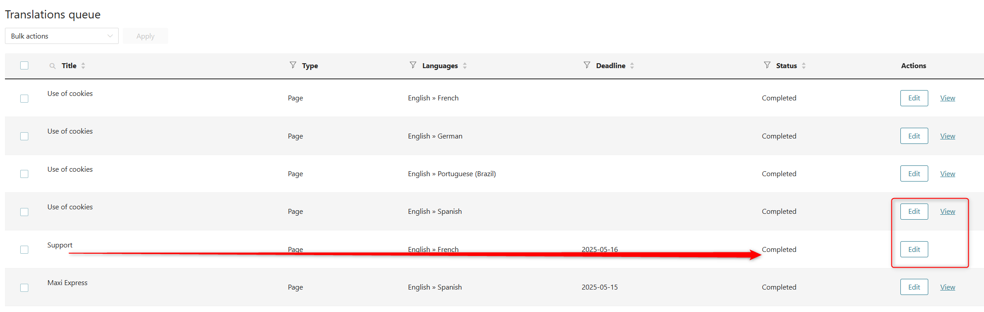Image resolution: width=984 pixels, height=312 pixels.
Task: Edit the Maxi Express Spanish translation
Action: click(x=914, y=287)
